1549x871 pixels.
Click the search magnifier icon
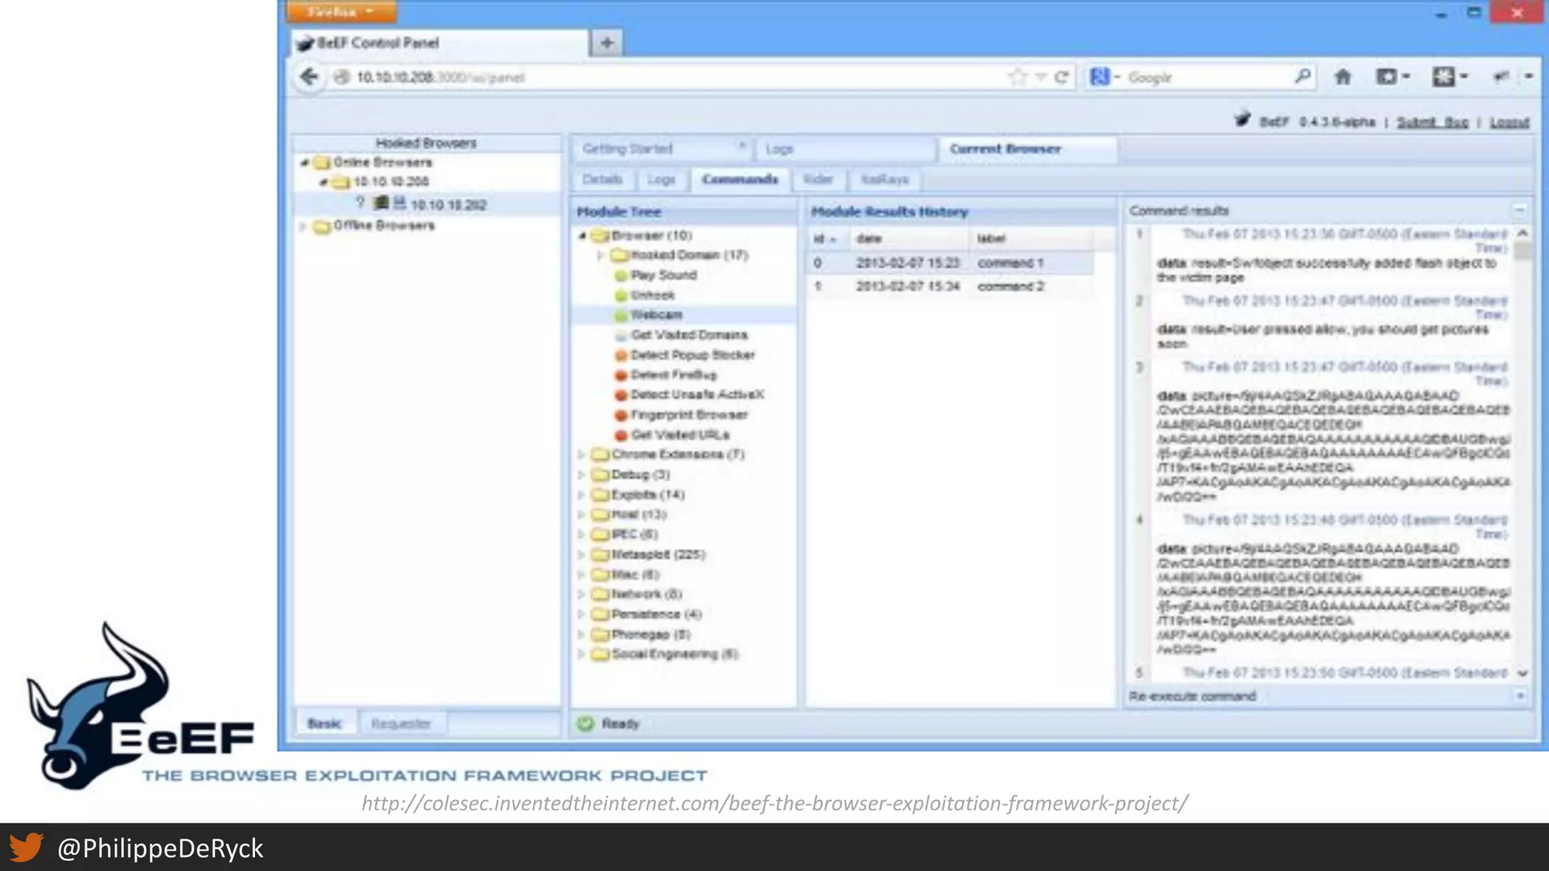click(1302, 76)
